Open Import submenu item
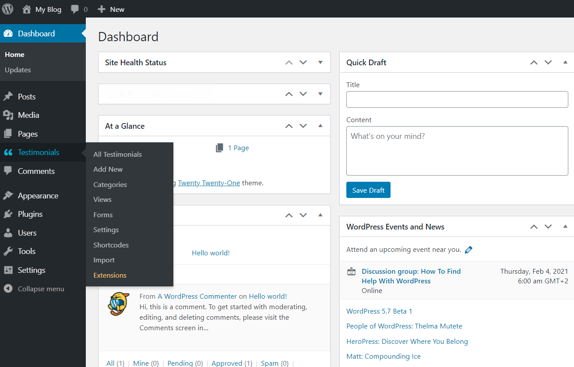 tap(104, 260)
